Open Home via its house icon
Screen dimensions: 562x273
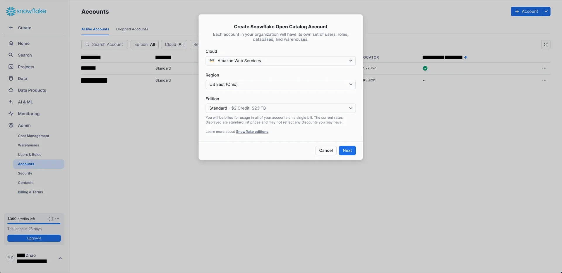(x=11, y=43)
